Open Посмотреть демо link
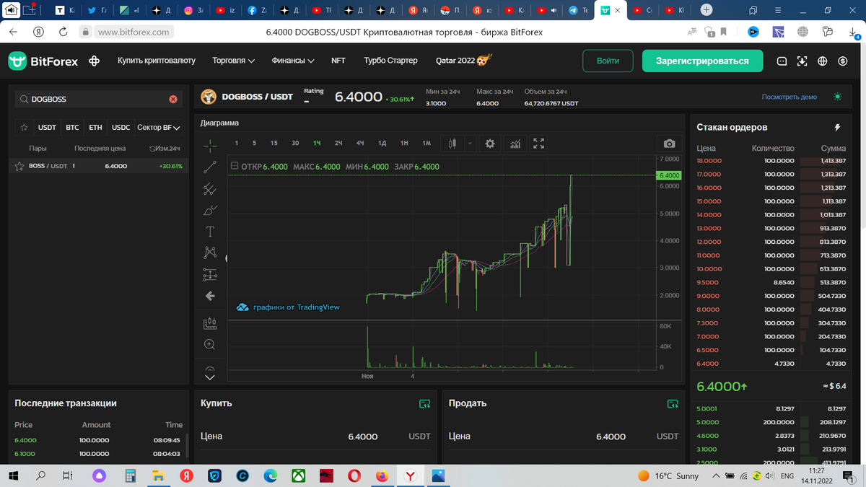The image size is (866, 487). [790, 97]
